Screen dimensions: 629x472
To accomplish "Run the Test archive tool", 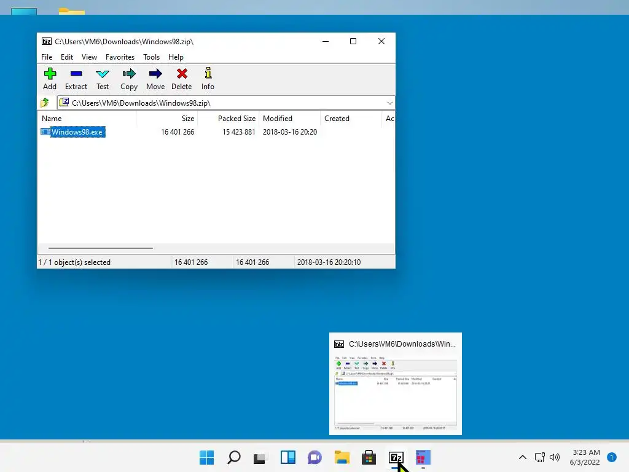I will [103, 74].
